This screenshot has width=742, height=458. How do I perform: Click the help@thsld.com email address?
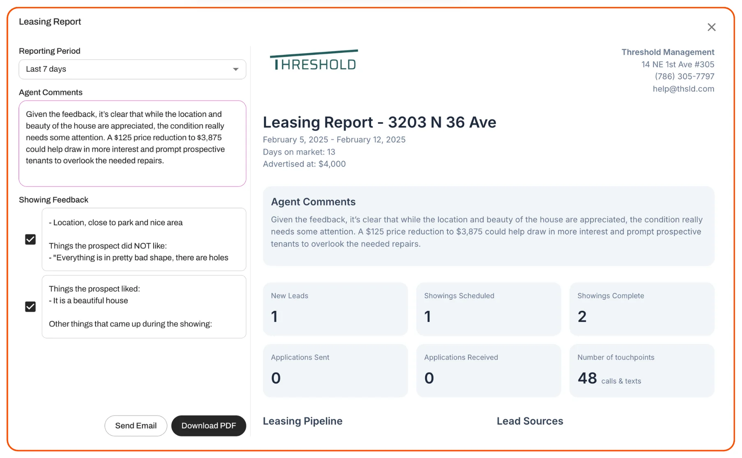[x=683, y=89]
